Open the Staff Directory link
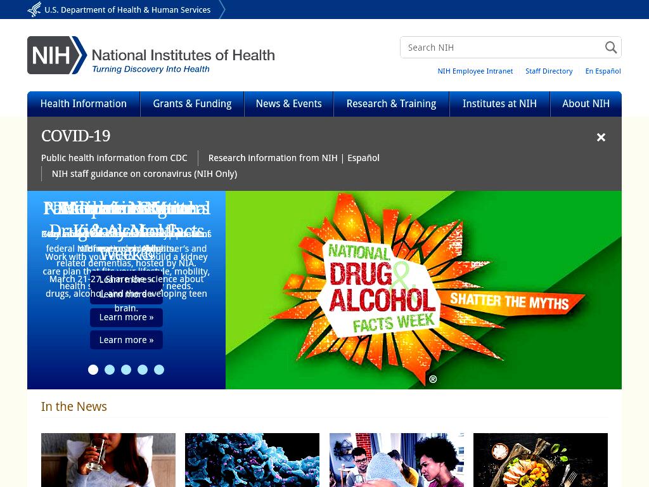The width and height of the screenshot is (649, 487). (549, 71)
